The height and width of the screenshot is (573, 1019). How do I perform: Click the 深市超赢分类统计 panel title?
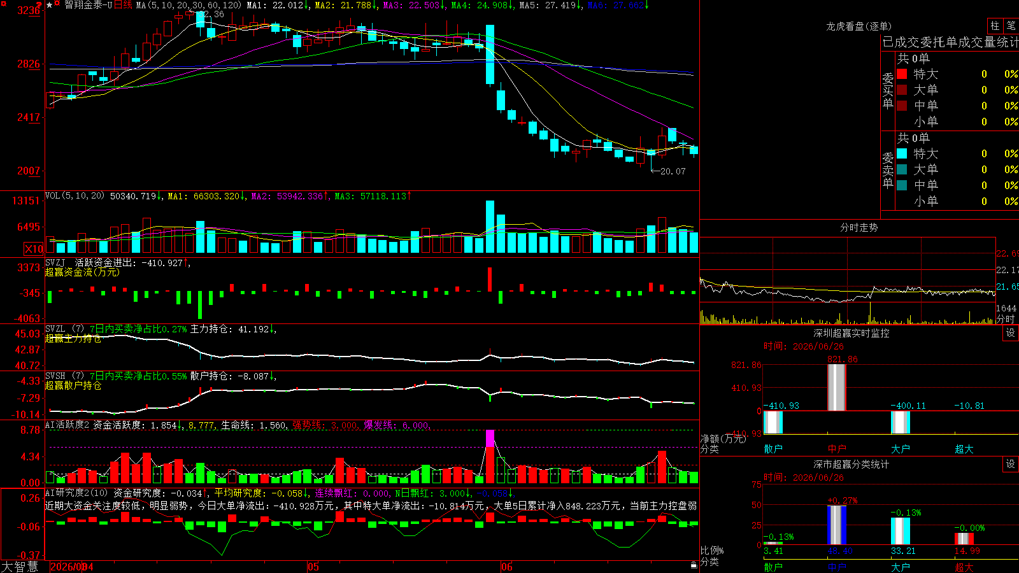tap(851, 464)
